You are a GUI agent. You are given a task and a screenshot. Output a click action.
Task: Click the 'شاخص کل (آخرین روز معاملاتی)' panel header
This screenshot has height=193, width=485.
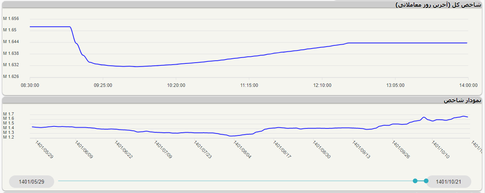[x=438, y=5]
